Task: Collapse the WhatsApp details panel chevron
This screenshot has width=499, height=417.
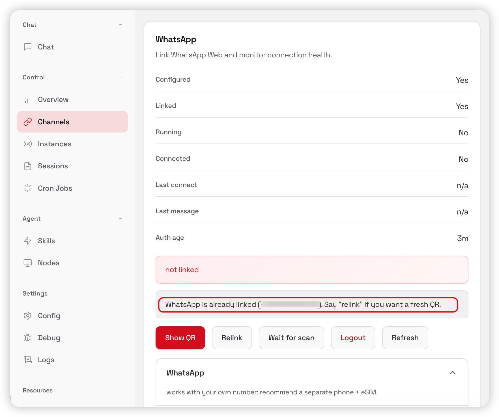Action: tap(453, 373)
